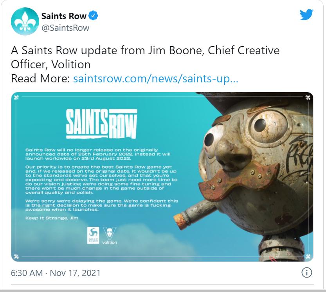Click the blue verified checkmark badge
This screenshot has width=326, height=292.
(x=93, y=16)
